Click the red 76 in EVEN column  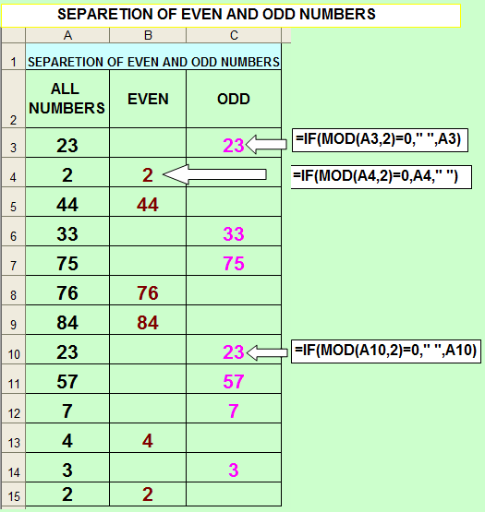tap(148, 292)
